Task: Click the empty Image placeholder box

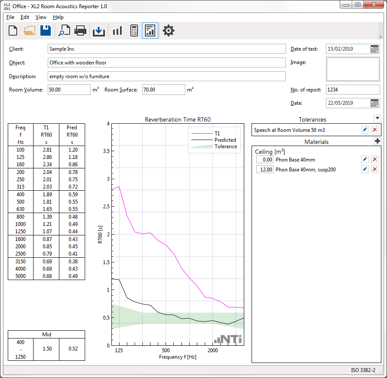Action: pos(353,69)
